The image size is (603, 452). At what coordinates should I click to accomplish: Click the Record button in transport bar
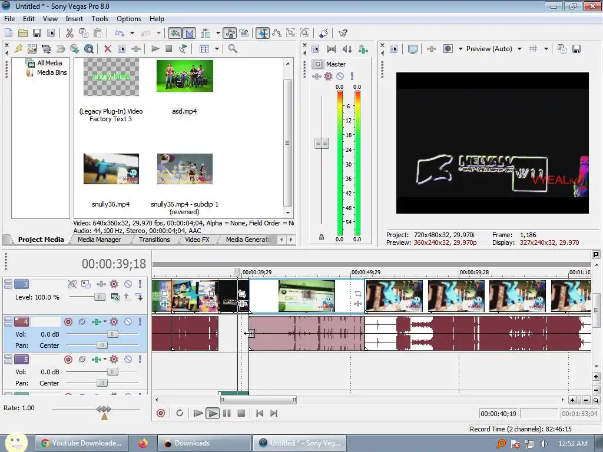(x=161, y=413)
